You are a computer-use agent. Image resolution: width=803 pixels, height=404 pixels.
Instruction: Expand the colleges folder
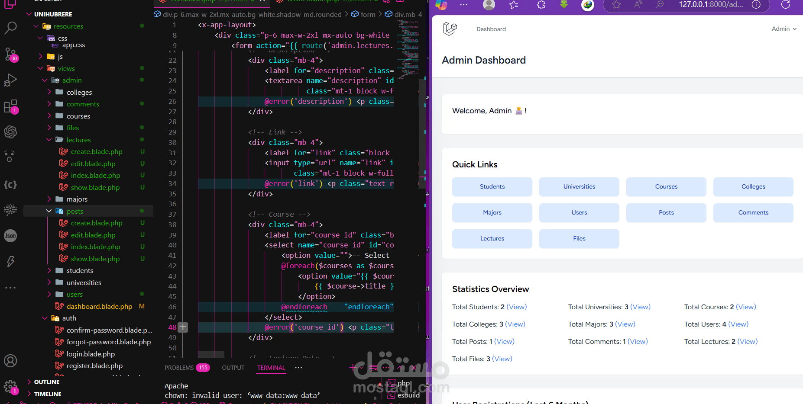click(80, 92)
